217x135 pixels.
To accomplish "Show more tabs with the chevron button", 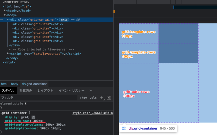I will pos(91,91).
